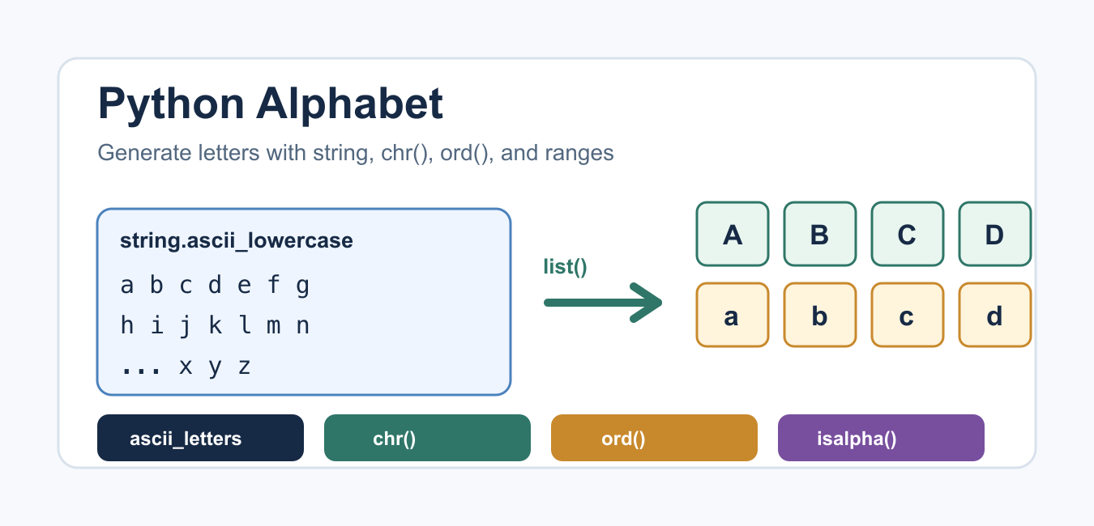Select the lowercase b letter tile
The image size is (1094, 526).
coord(820,315)
